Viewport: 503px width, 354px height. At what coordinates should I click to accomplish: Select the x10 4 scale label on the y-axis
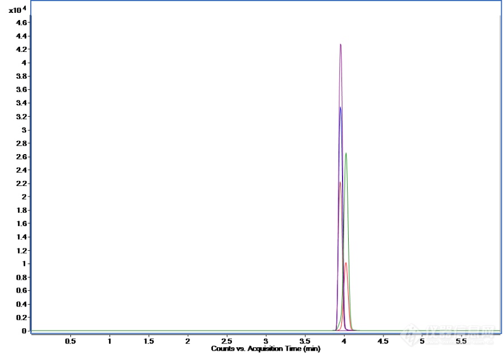[x=17, y=9]
